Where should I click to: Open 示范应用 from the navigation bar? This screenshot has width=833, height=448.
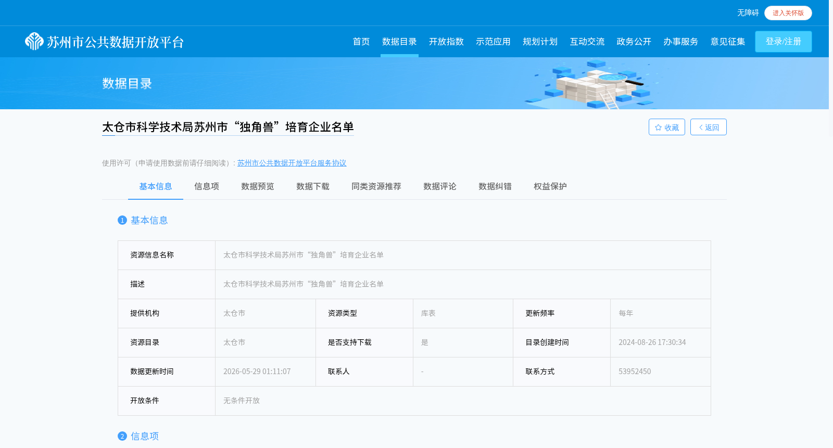click(x=493, y=42)
